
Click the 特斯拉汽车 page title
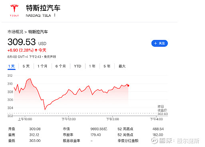[43, 8]
